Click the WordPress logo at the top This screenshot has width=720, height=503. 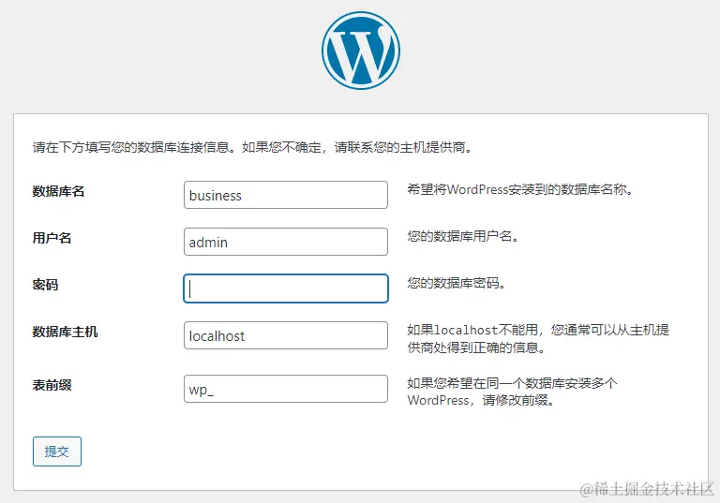[x=360, y=51]
